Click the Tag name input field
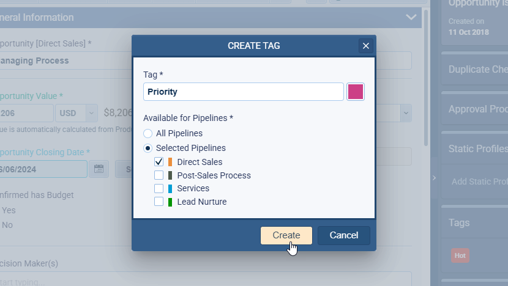 tap(244, 92)
